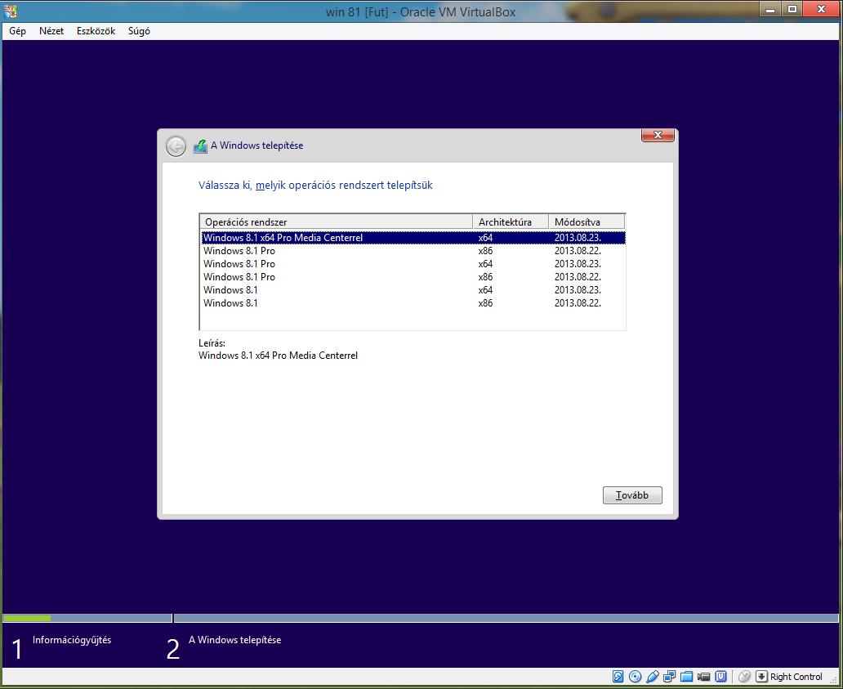Image resolution: width=843 pixels, height=689 pixels.
Task: Open the Nézet menu
Action: 51,31
